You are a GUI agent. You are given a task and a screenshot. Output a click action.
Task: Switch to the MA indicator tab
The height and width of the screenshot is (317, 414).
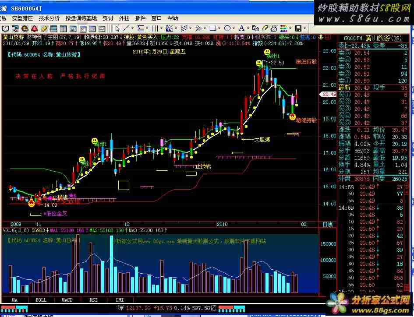click(x=15, y=300)
